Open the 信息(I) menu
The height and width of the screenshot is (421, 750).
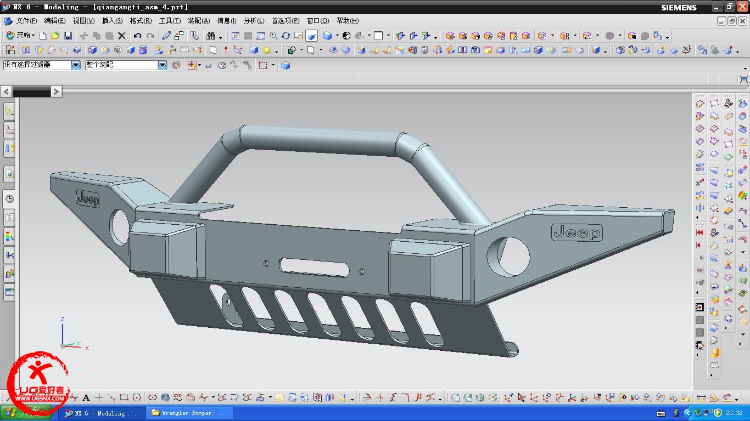coord(227,21)
